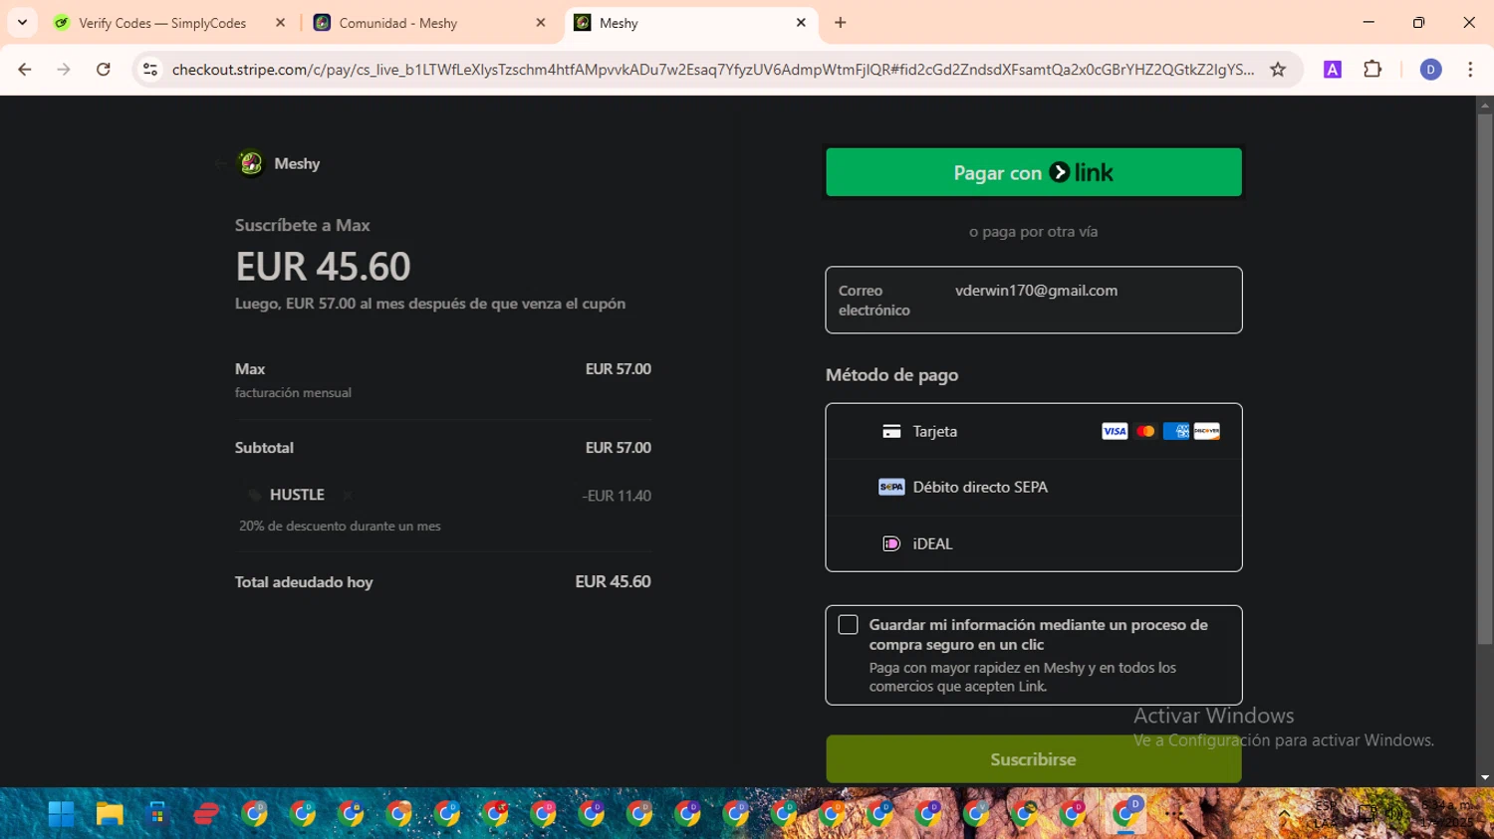
Task: Click the SEPA logo icon
Action: [x=891, y=487]
